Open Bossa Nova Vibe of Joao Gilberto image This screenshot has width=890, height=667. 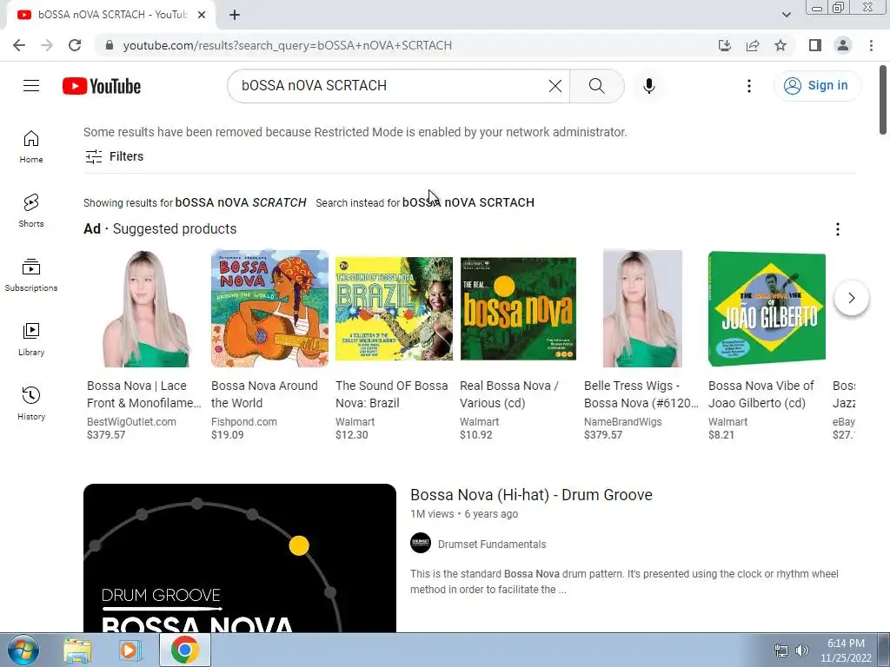coord(767,308)
